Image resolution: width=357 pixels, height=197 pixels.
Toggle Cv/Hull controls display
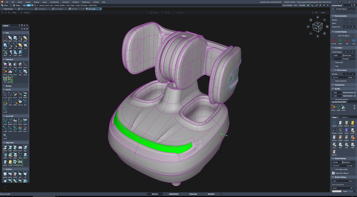(334, 41)
